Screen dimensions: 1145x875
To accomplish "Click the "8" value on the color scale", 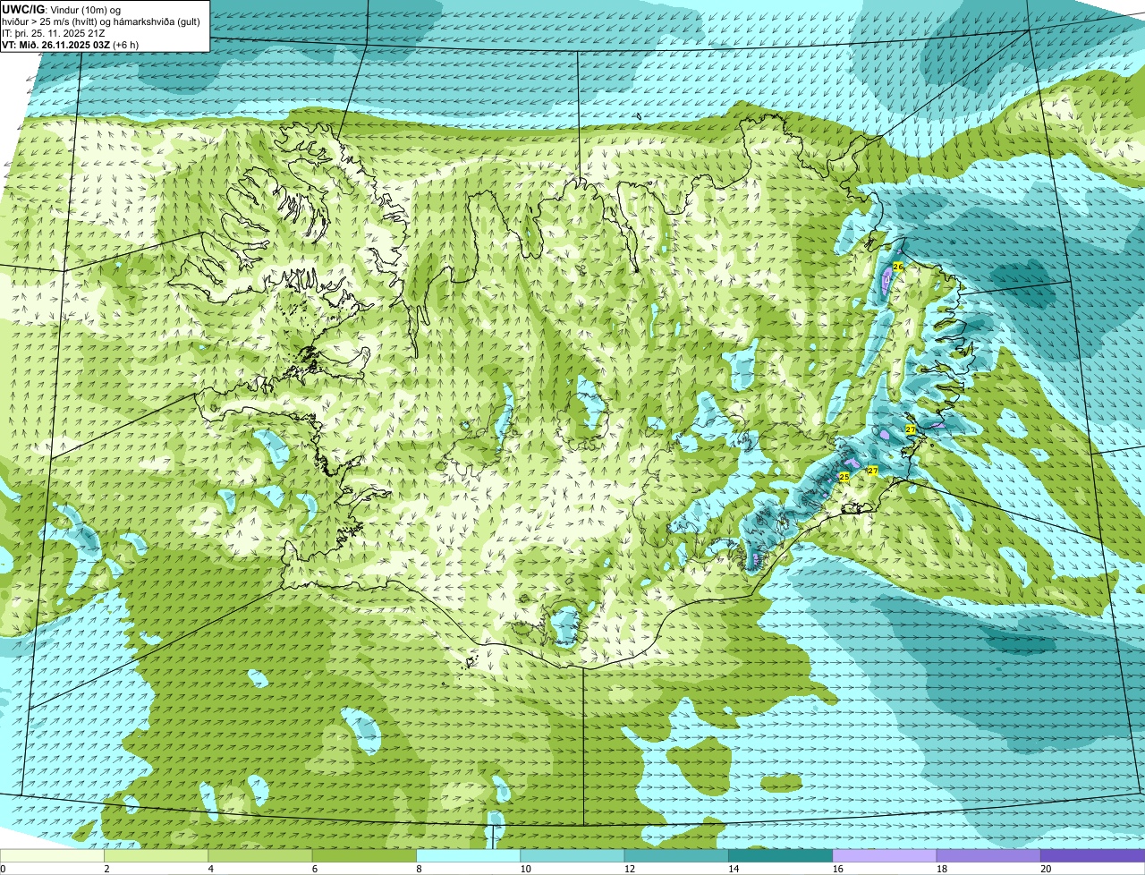I will (x=419, y=869).
